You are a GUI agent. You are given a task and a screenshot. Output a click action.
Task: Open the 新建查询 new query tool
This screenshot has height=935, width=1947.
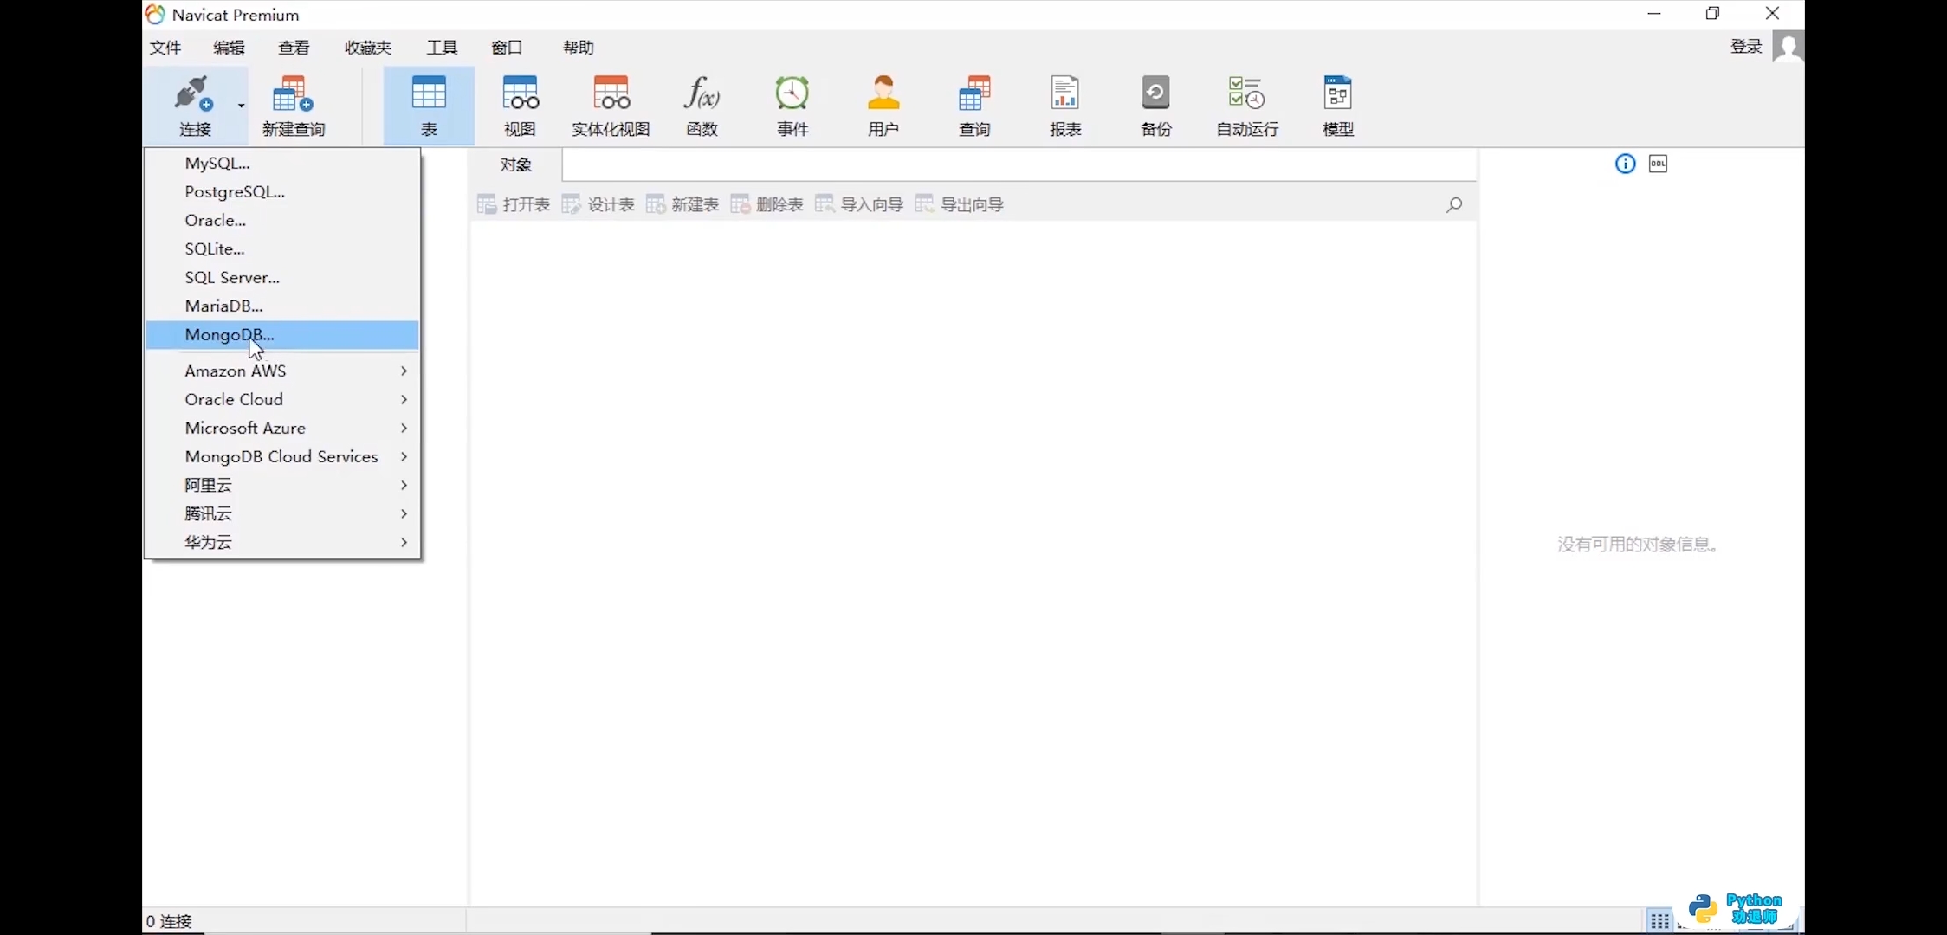coord(293,105)
